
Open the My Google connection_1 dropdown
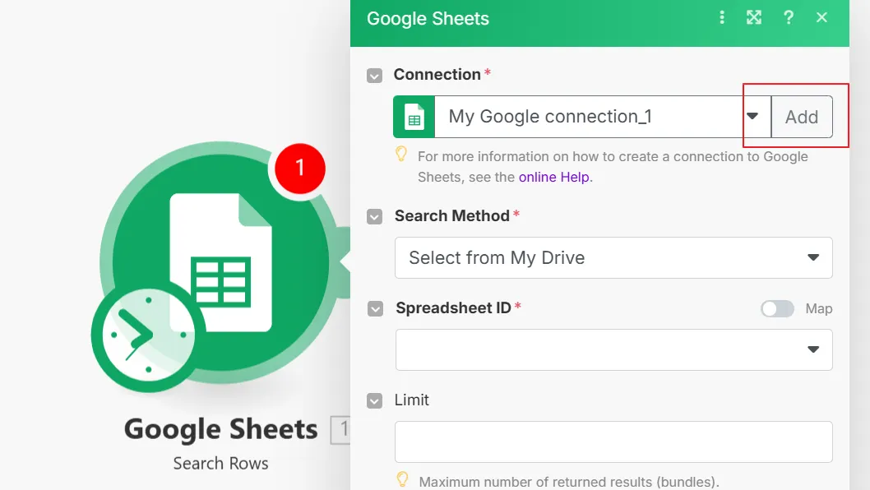[x=603, y=117]
